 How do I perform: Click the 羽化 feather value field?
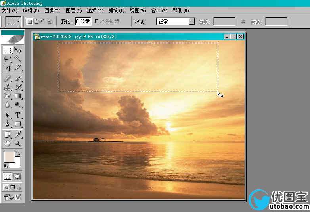[x=83, y=21]
